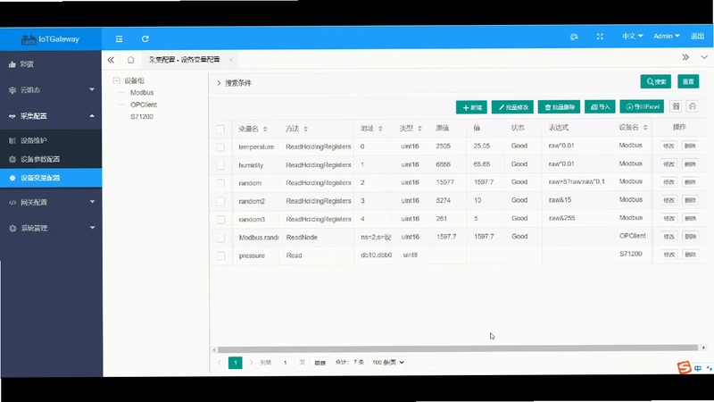This screenshot has width=714, height=402.
Task: Sort by 方法 column
Action: 305,129
